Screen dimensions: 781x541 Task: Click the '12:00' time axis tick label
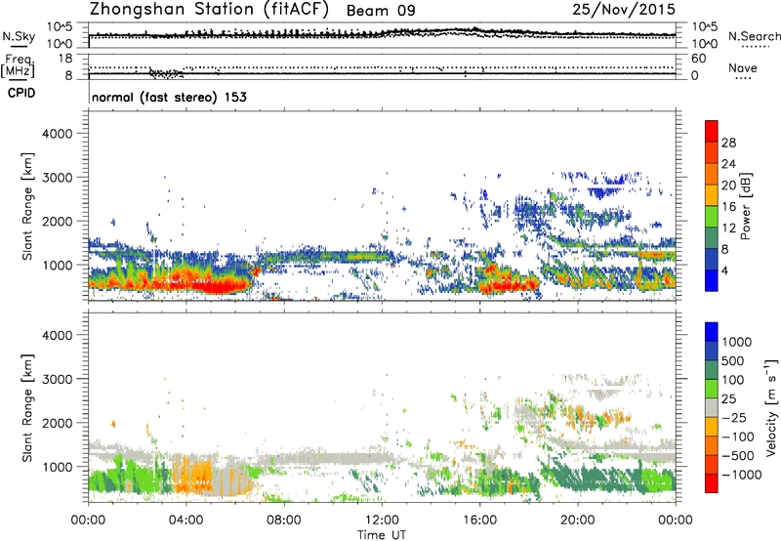382,520
